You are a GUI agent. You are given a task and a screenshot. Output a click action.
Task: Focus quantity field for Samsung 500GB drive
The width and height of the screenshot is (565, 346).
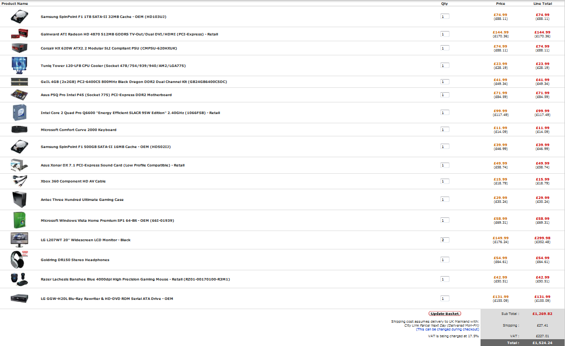[x=445, y=147]
